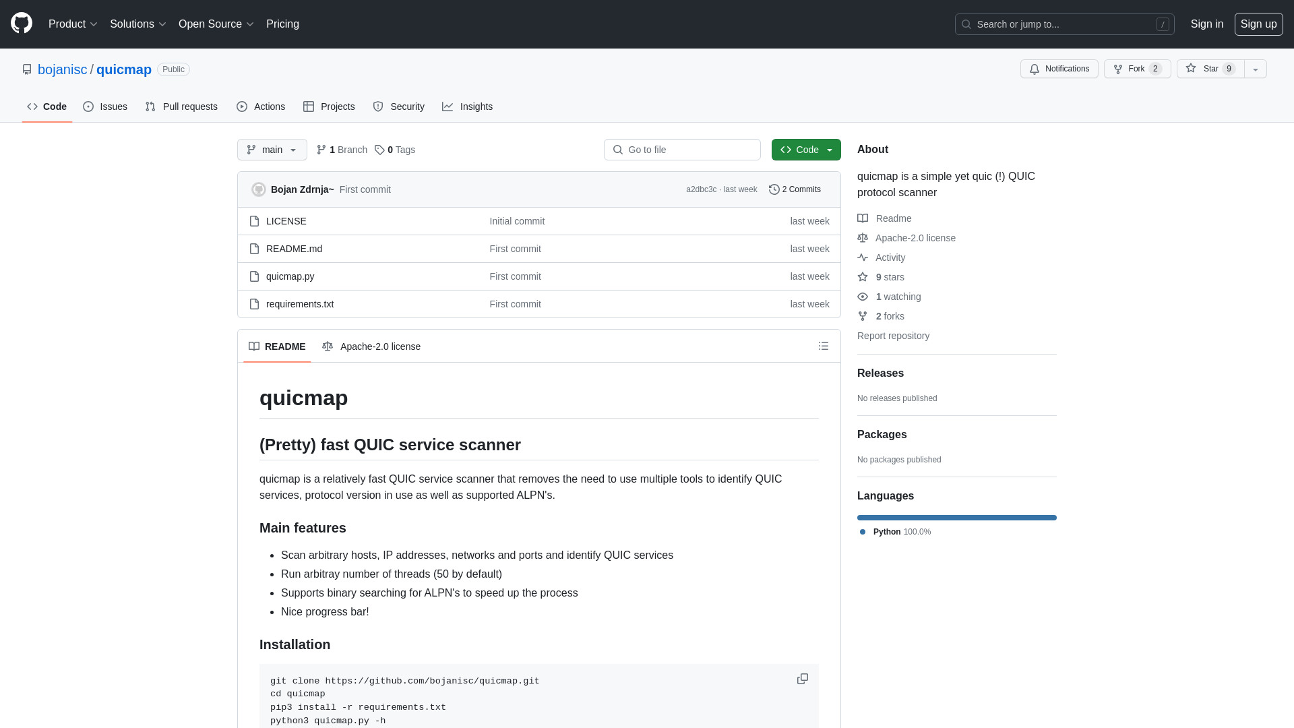Switch to the Projects tab

[x=329, y=107]
